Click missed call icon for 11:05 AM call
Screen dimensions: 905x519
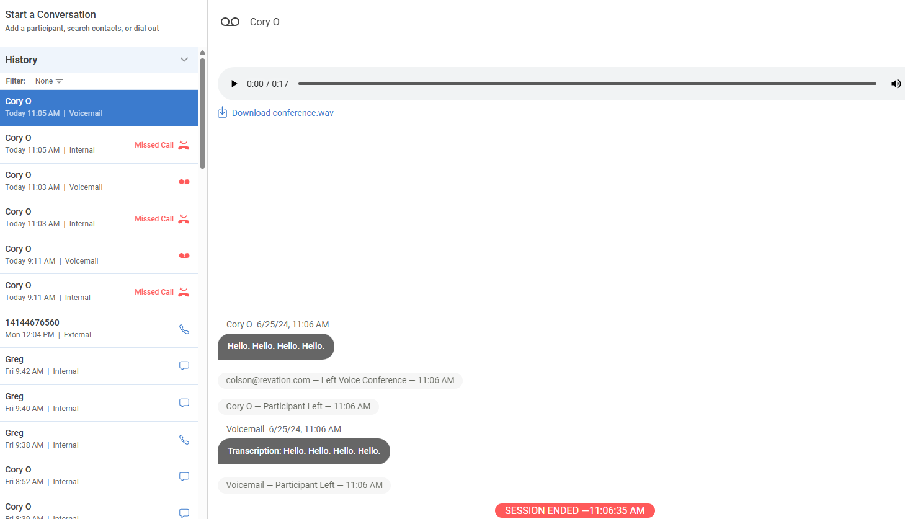click(x=184, y=145)
